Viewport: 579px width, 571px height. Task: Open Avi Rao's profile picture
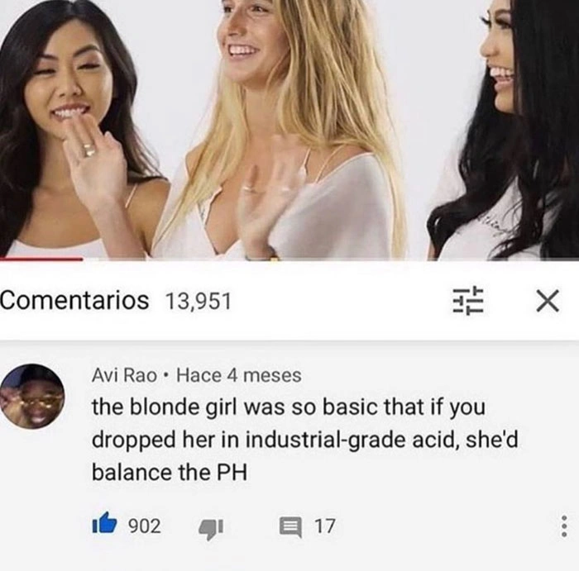[x=32, y=396]
